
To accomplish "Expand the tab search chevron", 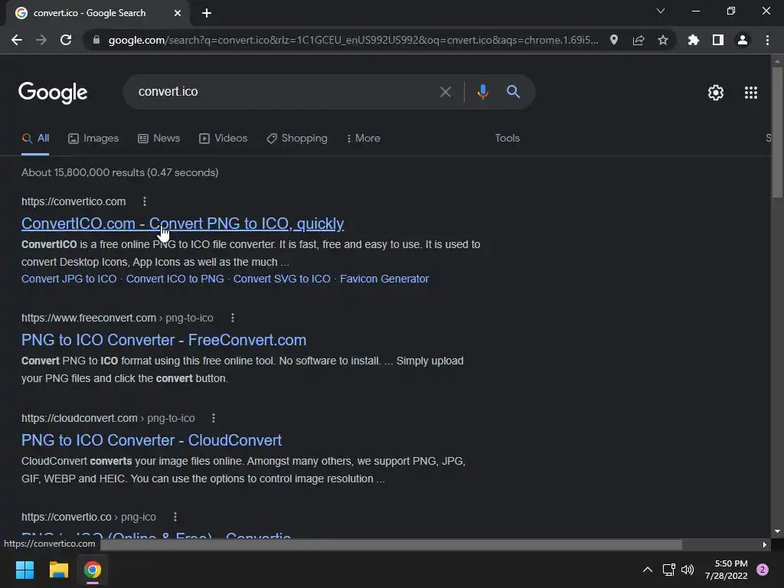I will (x=661, y=11).
